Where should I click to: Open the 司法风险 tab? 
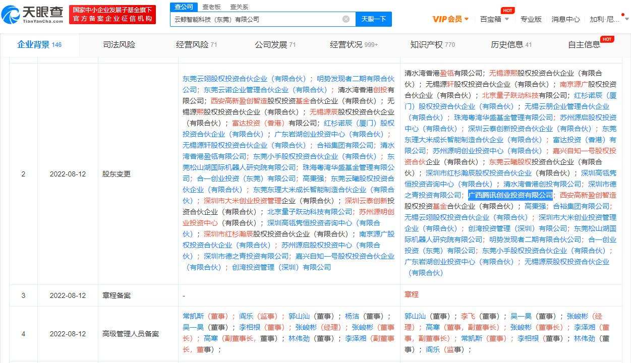(119, 45)
